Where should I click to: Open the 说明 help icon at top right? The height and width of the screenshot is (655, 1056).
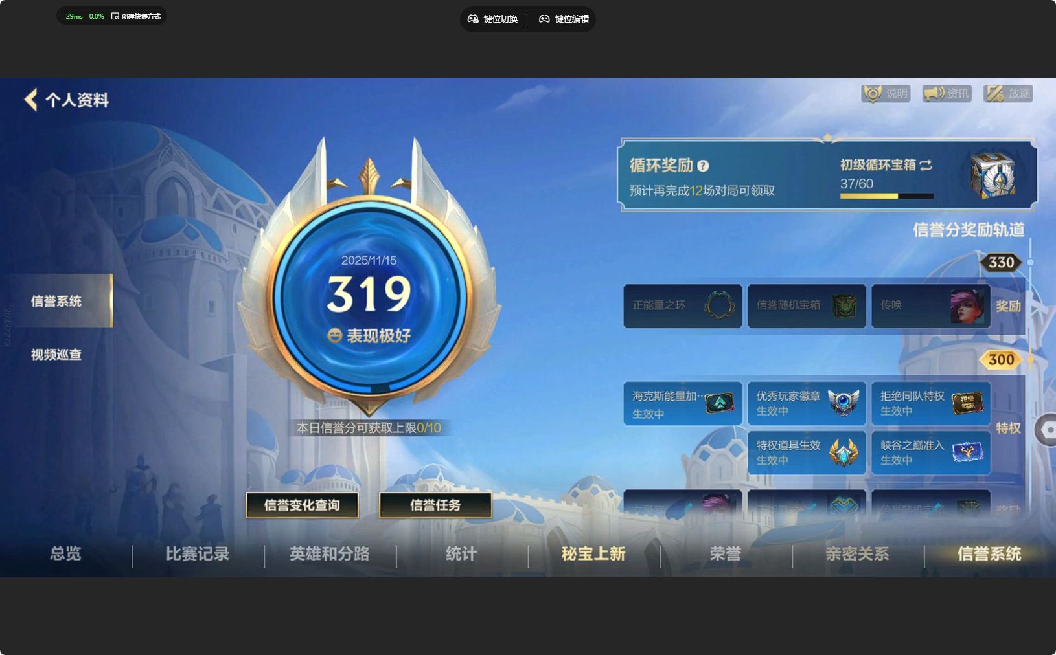(886, 93)
